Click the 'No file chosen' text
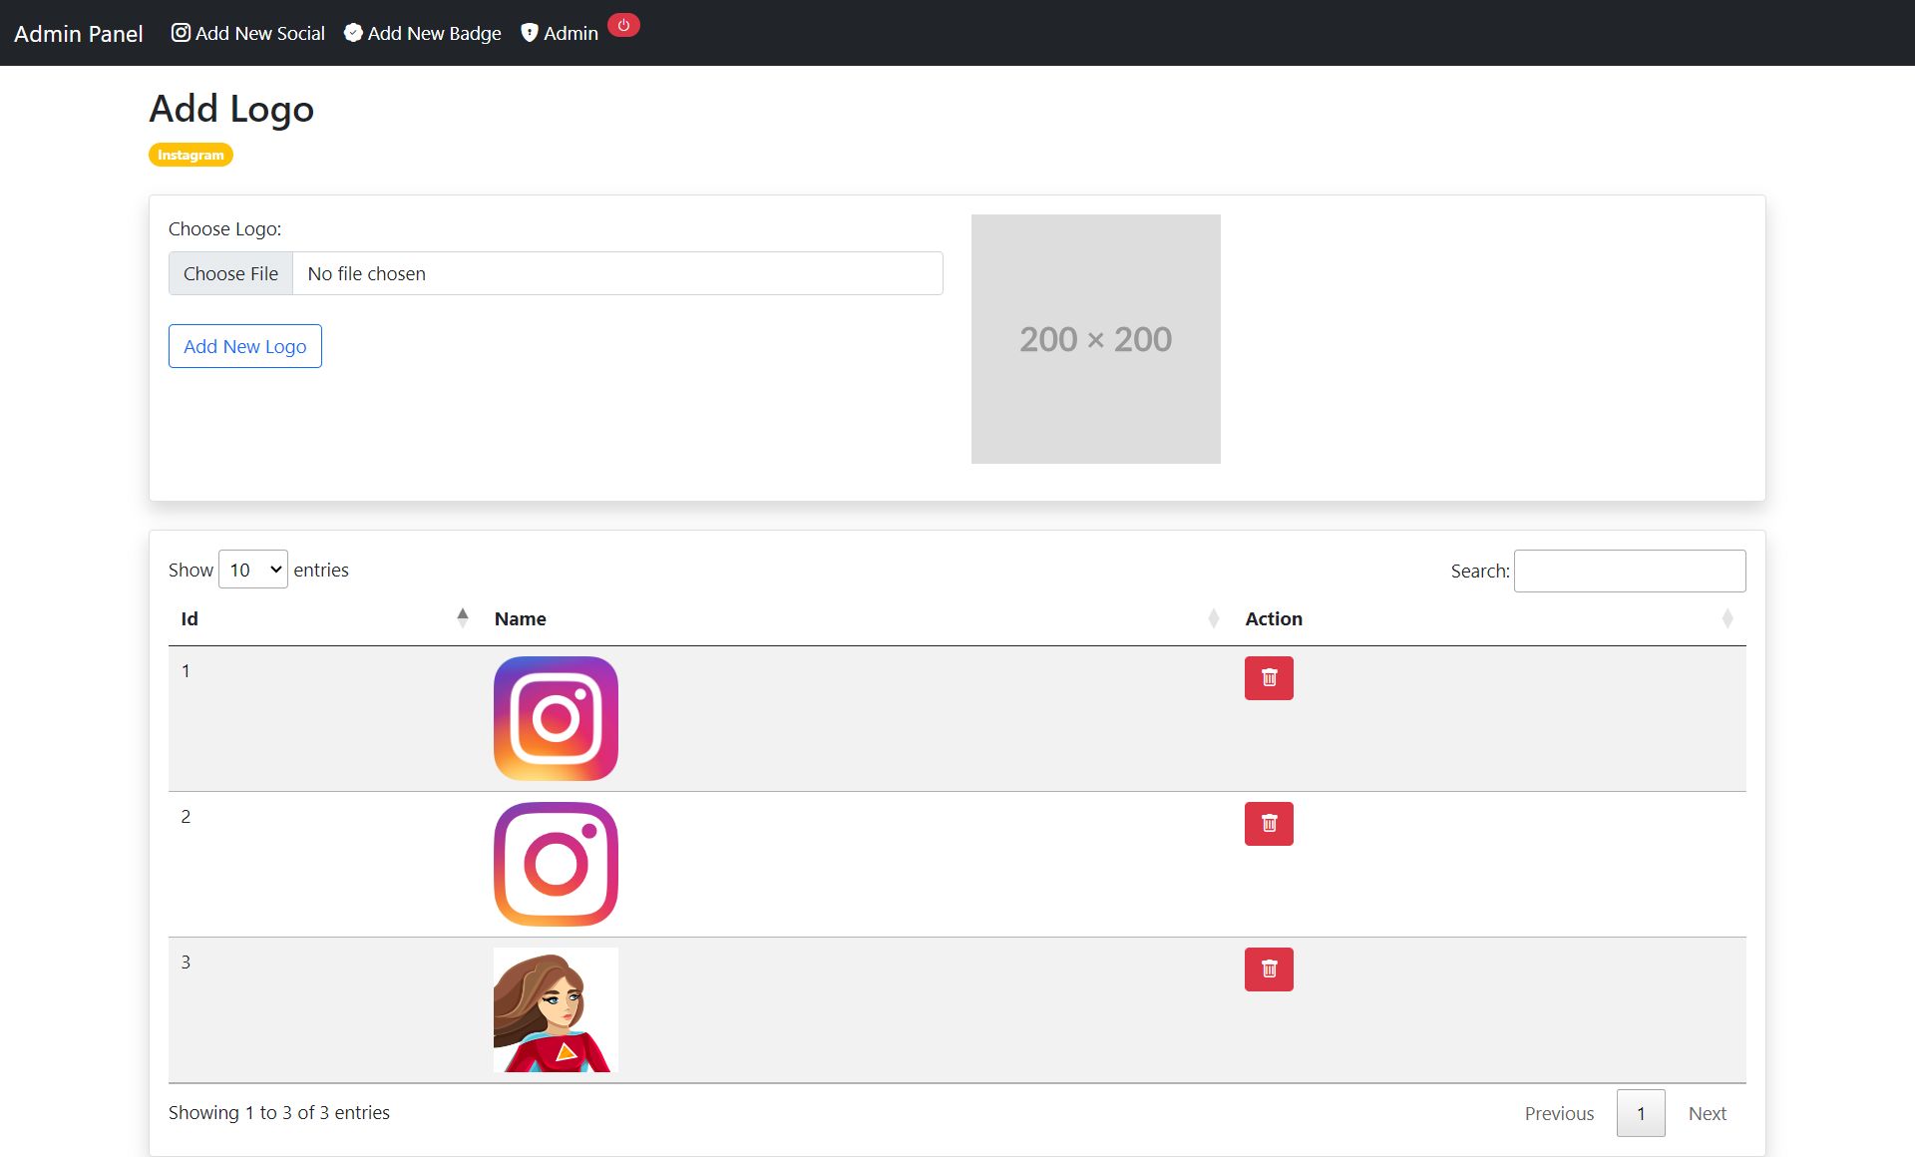Screen dimensions: 1915x1157 366,273
